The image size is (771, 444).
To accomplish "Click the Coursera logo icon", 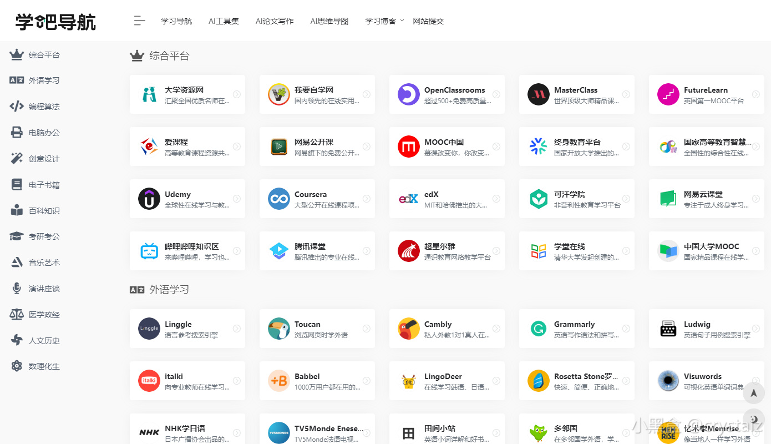I will pyautogui.click(x=278, y=199).
